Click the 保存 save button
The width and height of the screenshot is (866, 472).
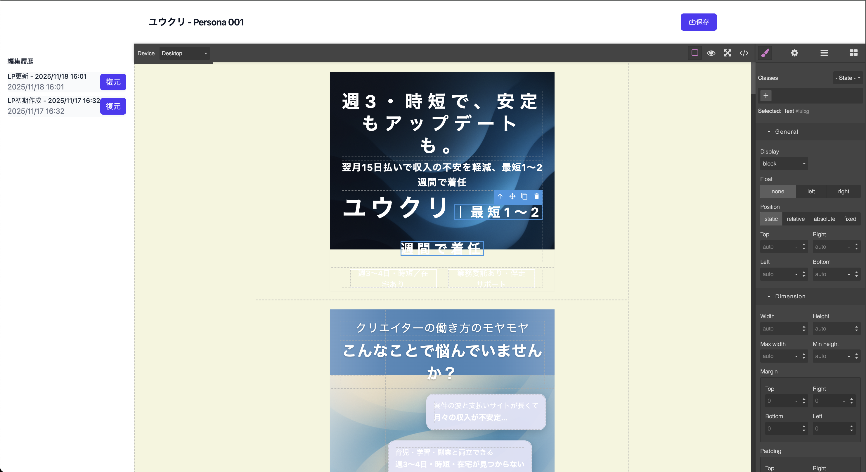(x=699, y=22)
